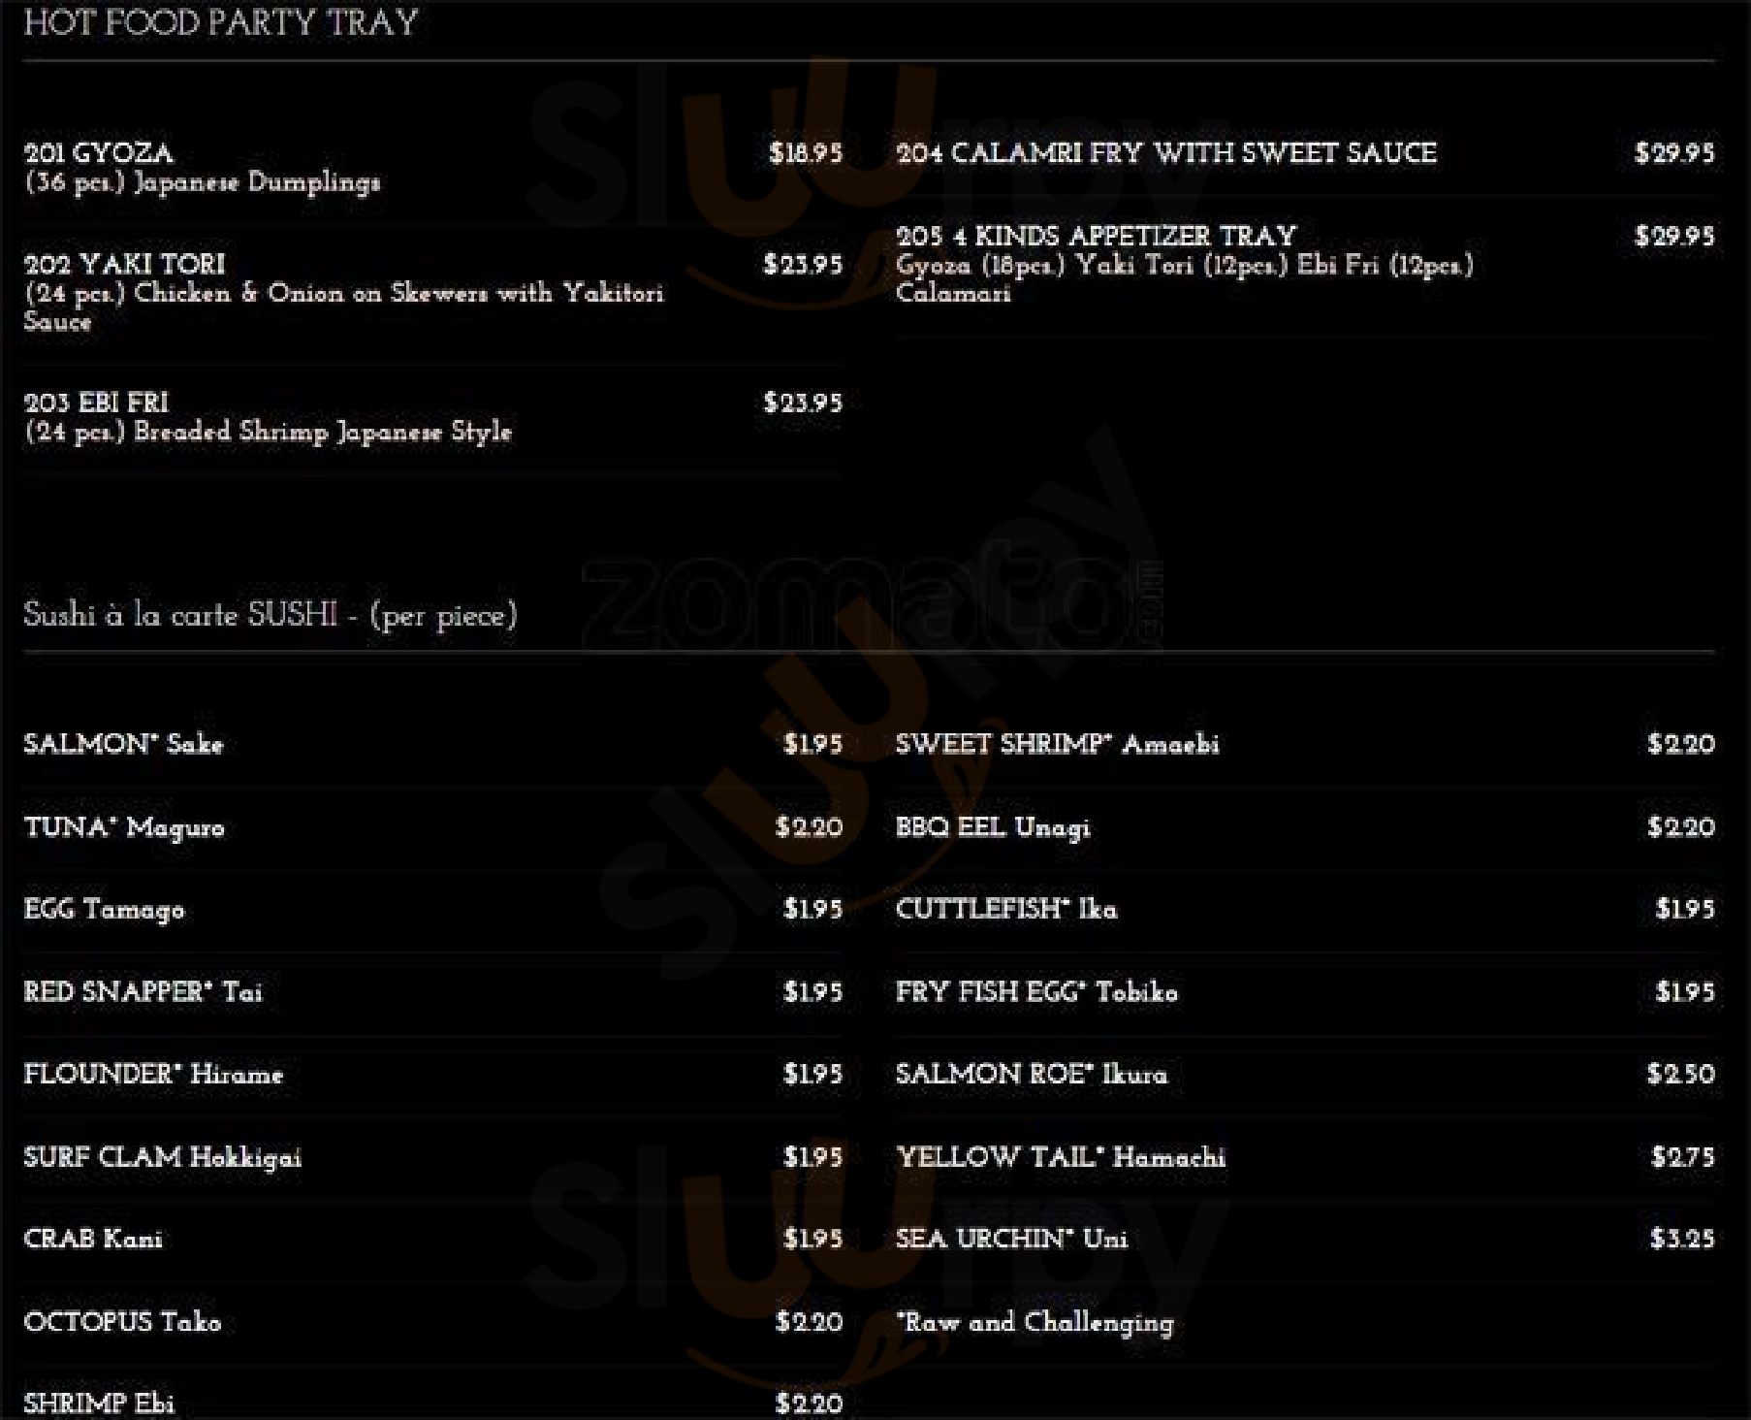The height and width of the screenshot is (1420, 1751).
Task: Select Red Snapper Tai
Action: (143, 992)
